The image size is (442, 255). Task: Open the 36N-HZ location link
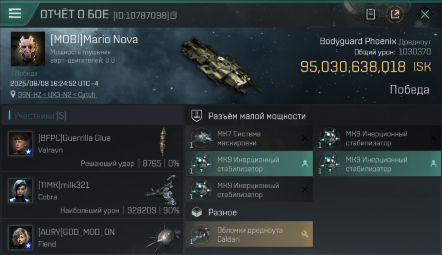57,95
